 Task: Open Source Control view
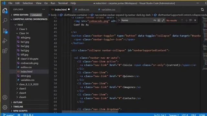(5, 31)
